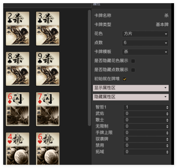Select the 2 of clubs 杀 card

pyautogui.click(x=18, y=29)
